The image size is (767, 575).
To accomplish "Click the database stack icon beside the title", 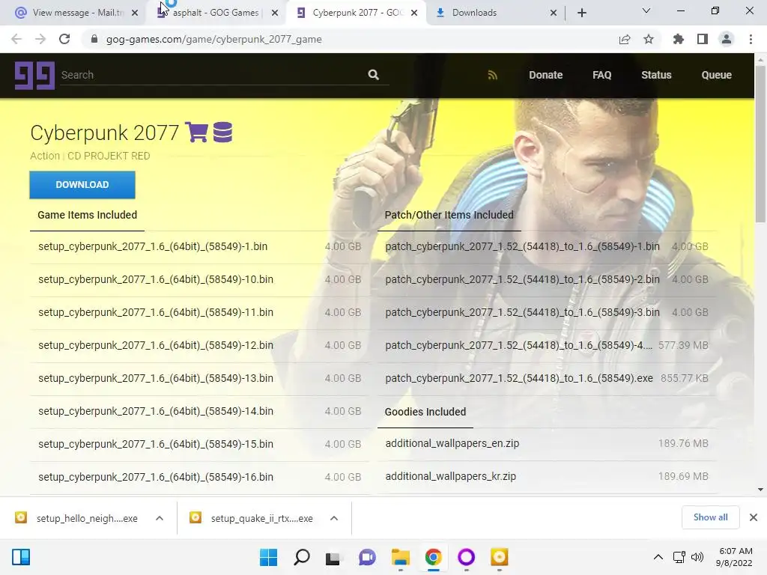I will [222, 132].
